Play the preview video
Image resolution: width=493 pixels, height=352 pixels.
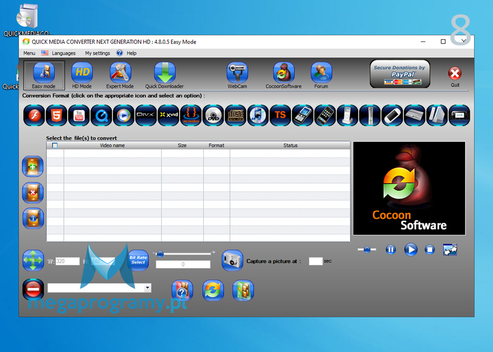[411, 250]
